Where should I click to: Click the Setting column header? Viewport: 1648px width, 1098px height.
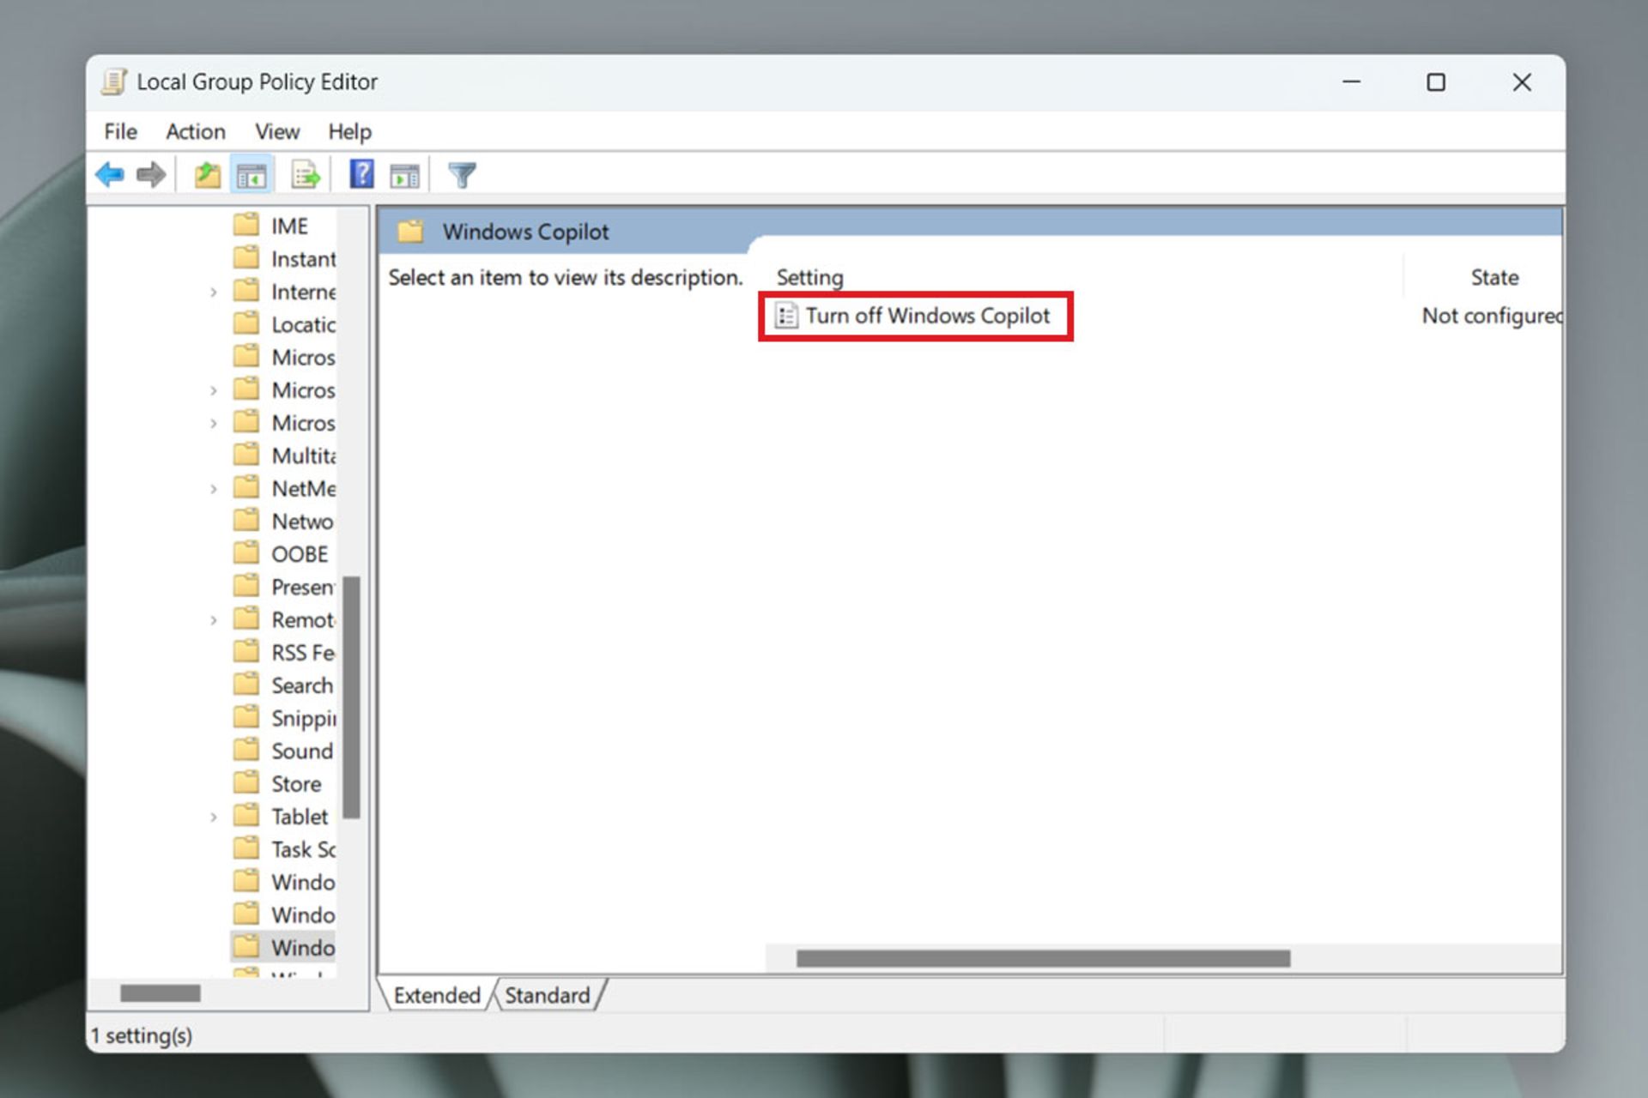pyautogui.click(x=809, y=277)
